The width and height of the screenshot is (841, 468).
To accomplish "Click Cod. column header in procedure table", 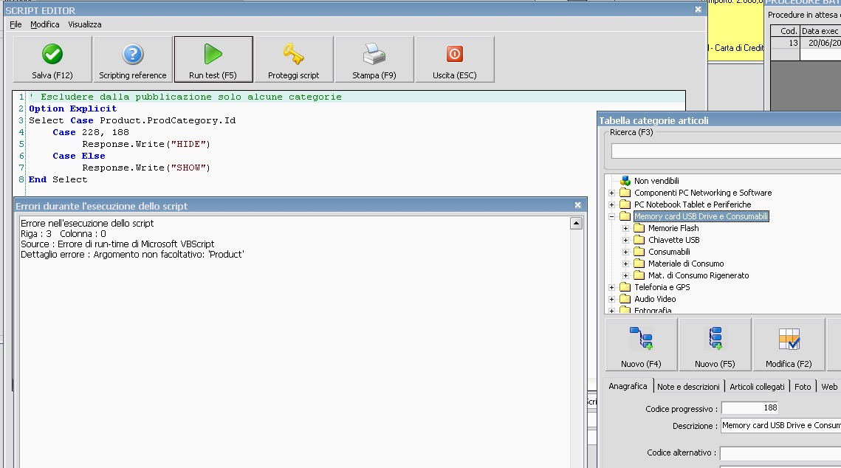I will pyautogui.click(x=785, y=31).
